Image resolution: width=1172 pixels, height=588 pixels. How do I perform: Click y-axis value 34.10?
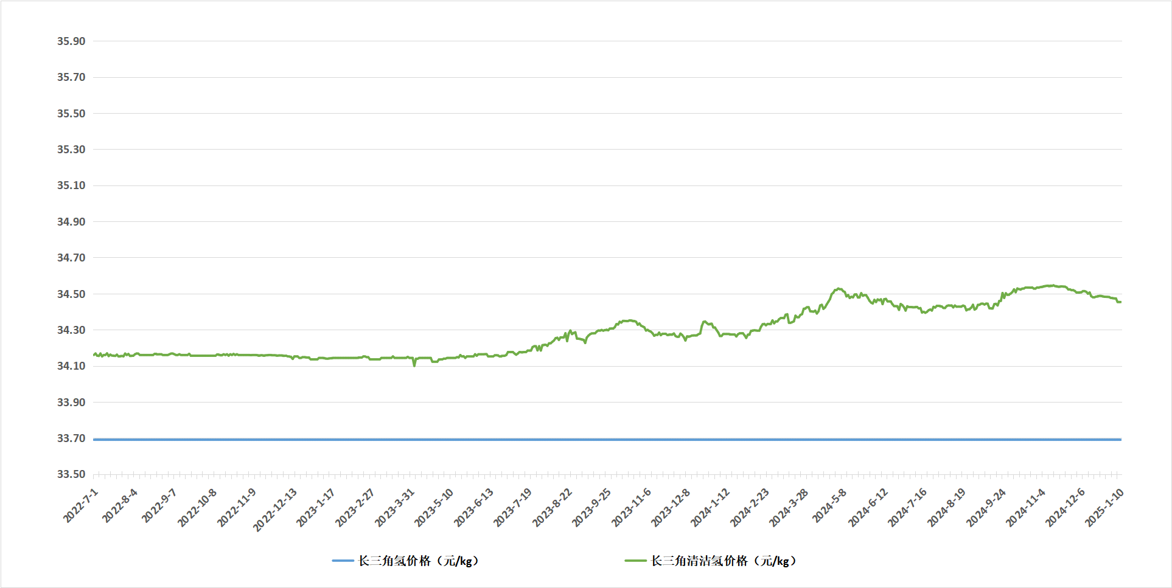click(71, 366)
